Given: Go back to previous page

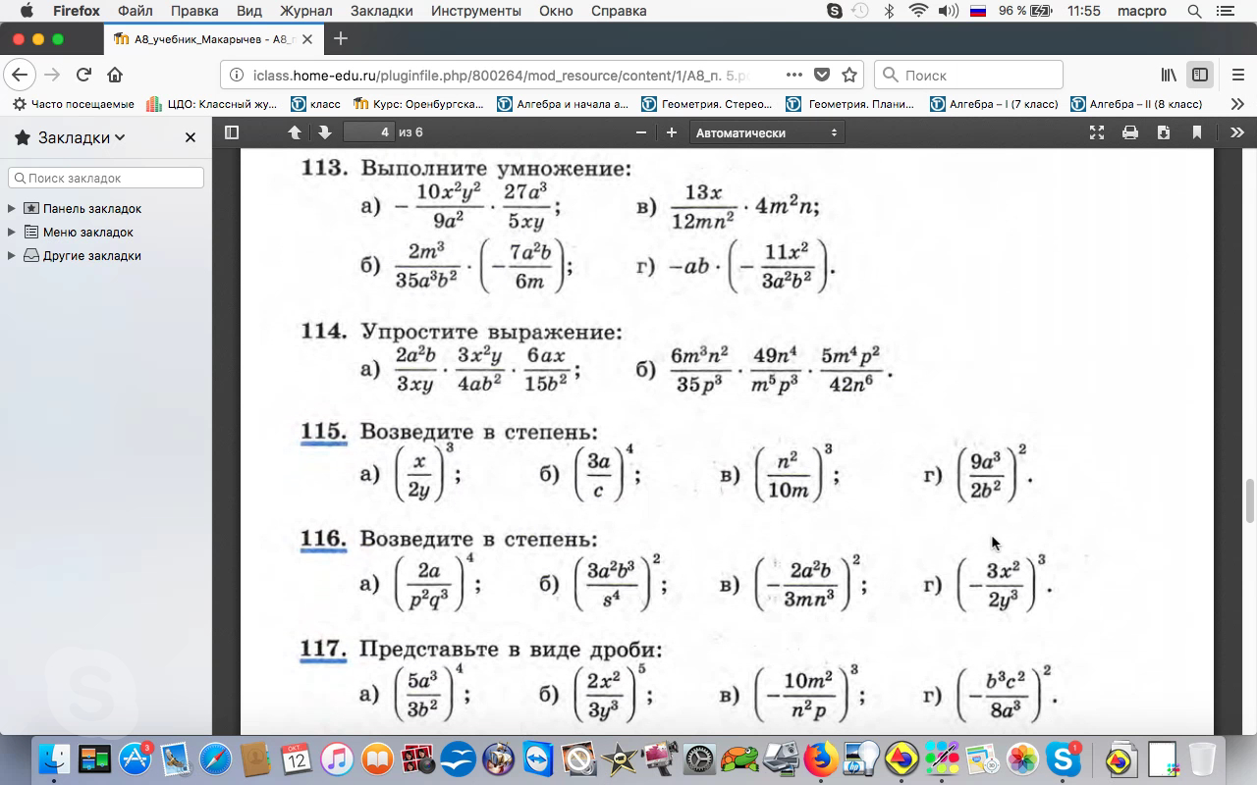Looking at the screenshot, I should (20, 75).
